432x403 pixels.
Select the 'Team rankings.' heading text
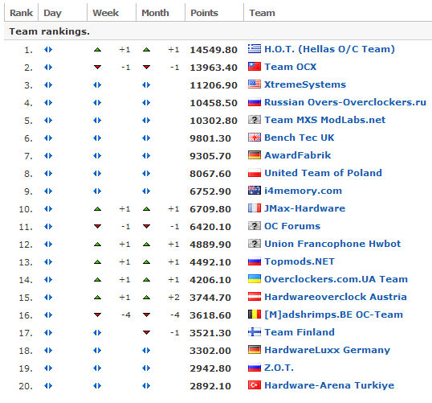click(x=50, y=31)
